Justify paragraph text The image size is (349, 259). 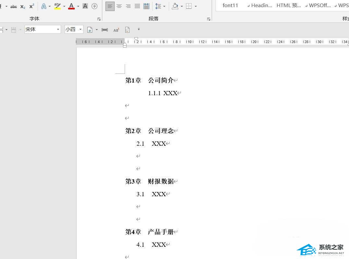click(x=137, y=6)
